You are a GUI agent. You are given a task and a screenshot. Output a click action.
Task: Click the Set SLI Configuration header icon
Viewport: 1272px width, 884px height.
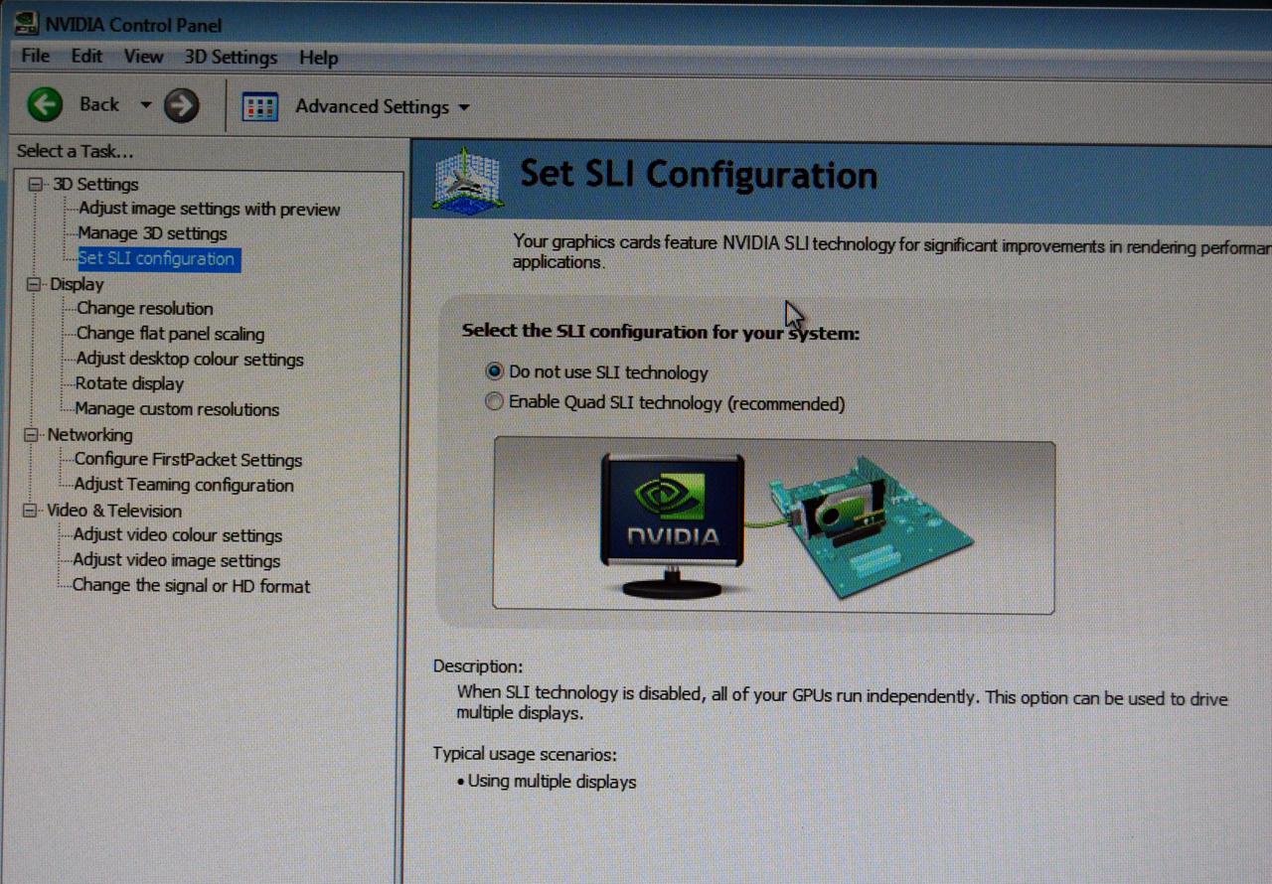coord(467,181)
